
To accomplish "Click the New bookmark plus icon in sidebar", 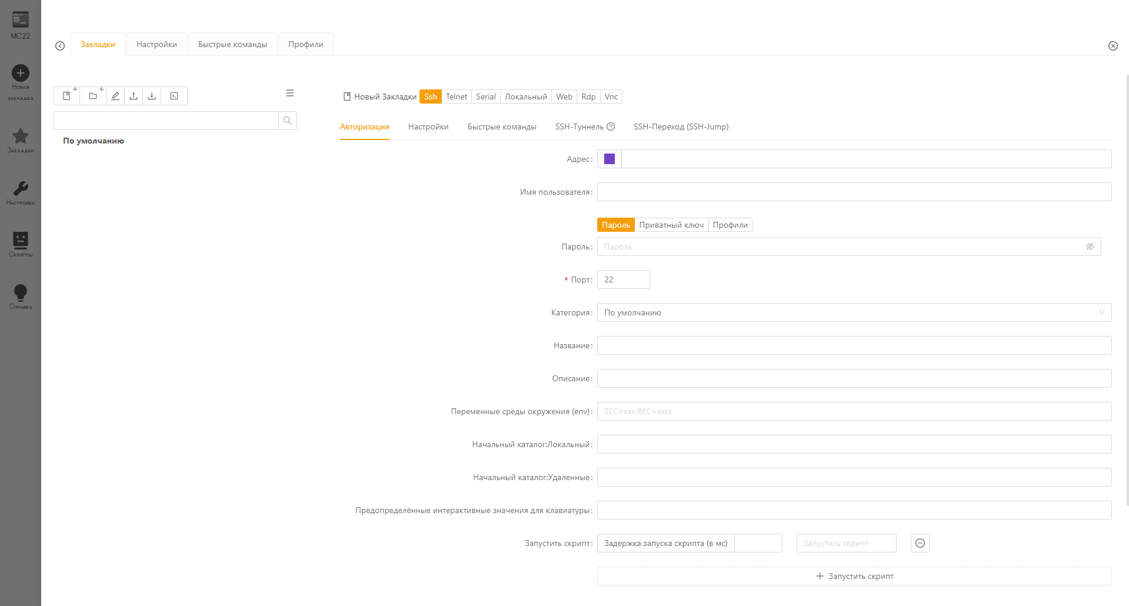I will pyautogui.click(x=21, y=74).
